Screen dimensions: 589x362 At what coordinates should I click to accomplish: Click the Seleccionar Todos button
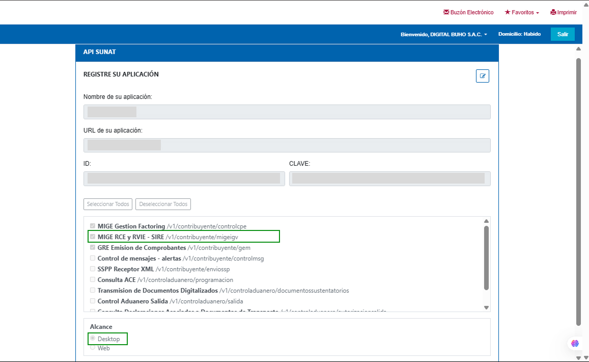[108, 204]
